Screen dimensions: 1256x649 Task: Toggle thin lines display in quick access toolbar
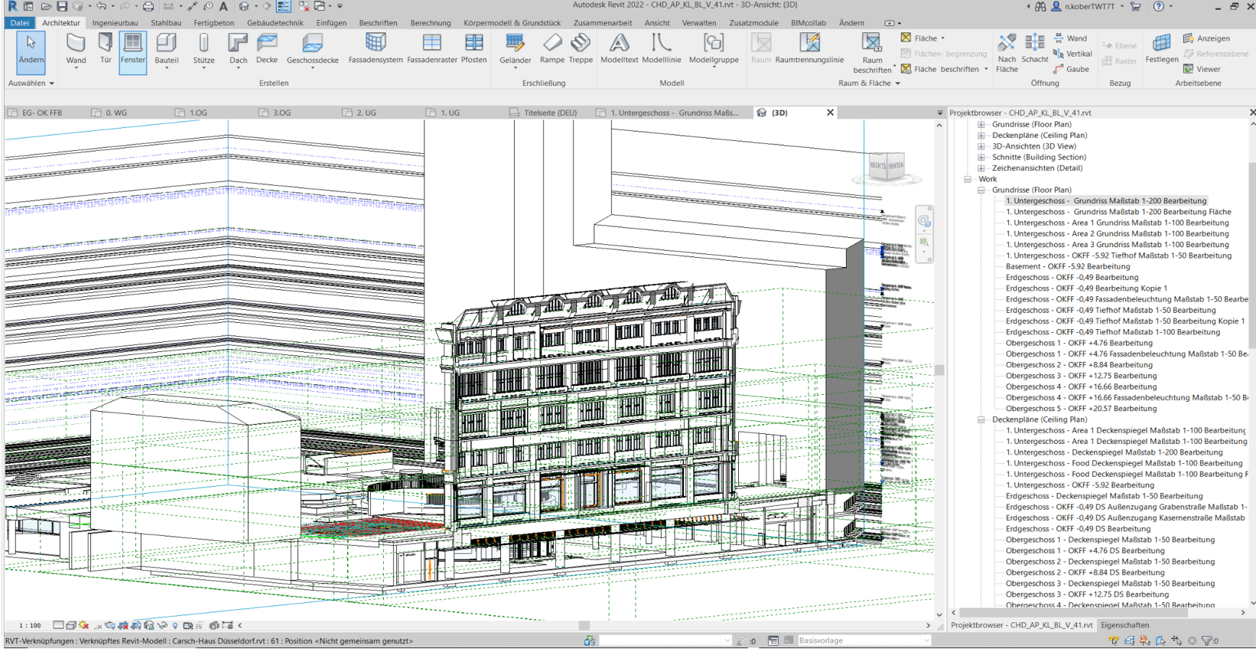283,6
